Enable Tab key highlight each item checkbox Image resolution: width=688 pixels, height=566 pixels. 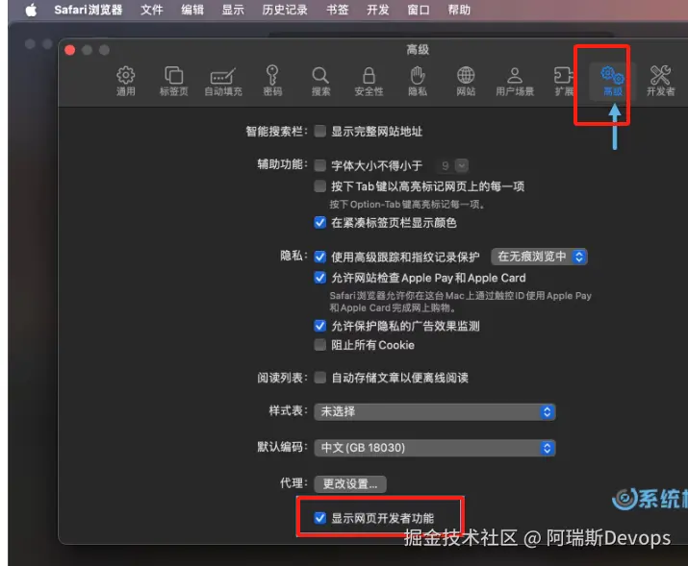click(x=320, y=186)
